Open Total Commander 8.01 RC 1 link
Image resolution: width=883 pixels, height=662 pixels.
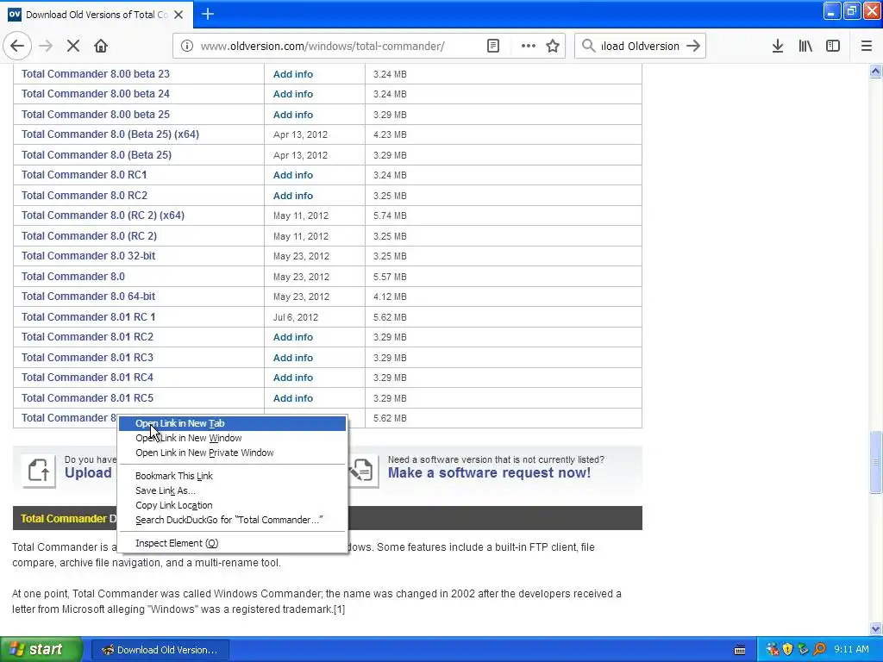pos(88,317)
